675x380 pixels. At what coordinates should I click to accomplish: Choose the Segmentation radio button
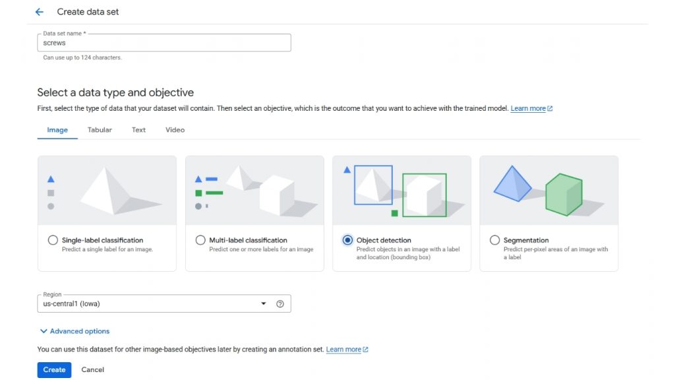[x=494, y=240]
